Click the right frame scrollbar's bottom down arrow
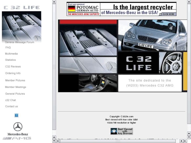Screen dimensions: 191x143 coord(189,137)
